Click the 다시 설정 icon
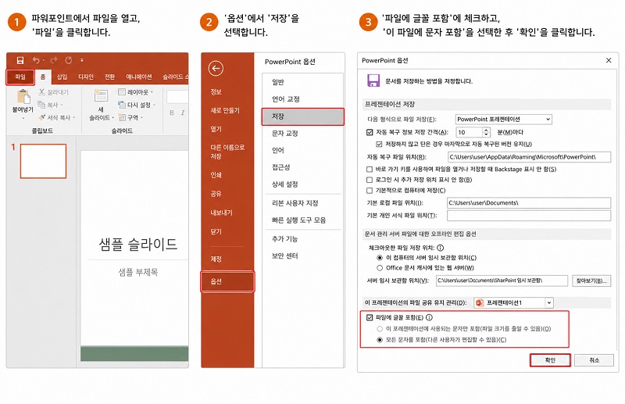 (122, 105)
